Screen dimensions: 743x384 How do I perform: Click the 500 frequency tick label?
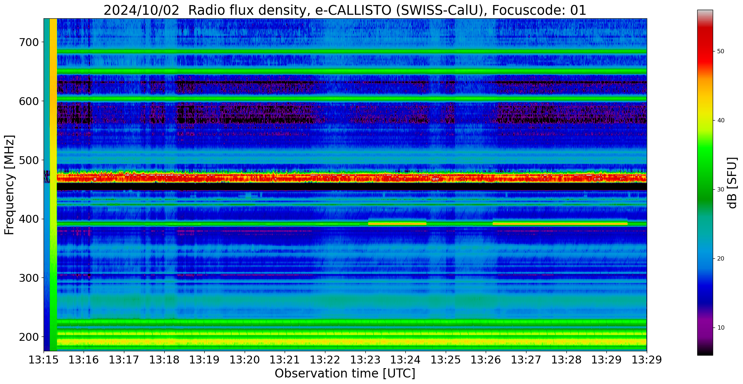pyautogui.click(x=28, y=160)
